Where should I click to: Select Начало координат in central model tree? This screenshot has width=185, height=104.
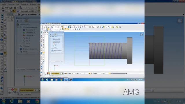57,38
